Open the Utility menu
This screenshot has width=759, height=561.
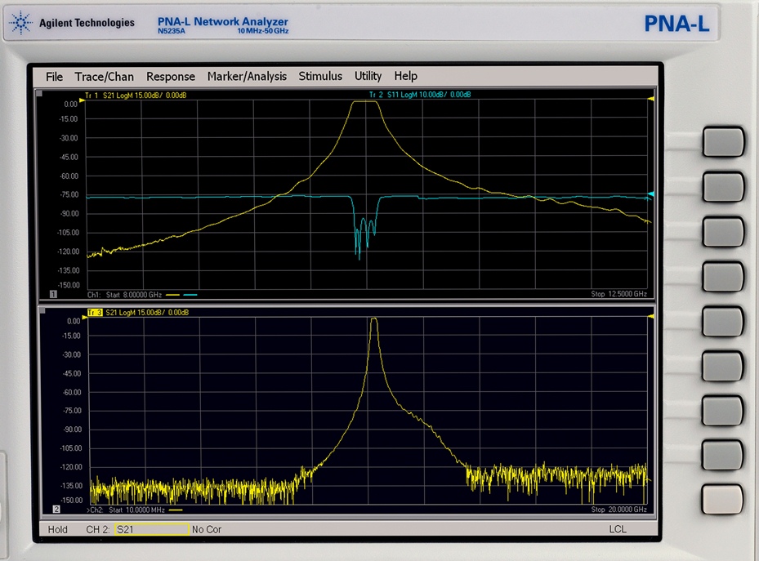click(x=368, y=77)
